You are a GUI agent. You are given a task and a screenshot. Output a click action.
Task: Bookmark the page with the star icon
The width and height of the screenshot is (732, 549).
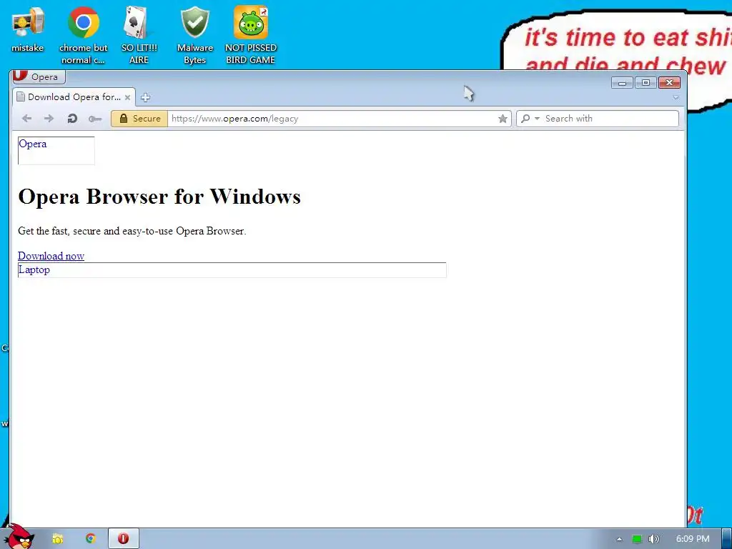coord(503,119)
